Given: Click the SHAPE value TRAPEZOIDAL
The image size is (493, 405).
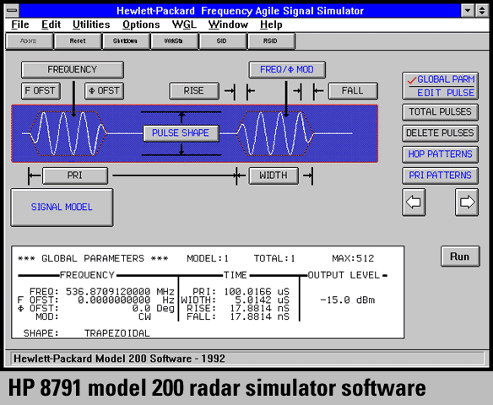Looking at the screenshot, I should coord(117,333).
